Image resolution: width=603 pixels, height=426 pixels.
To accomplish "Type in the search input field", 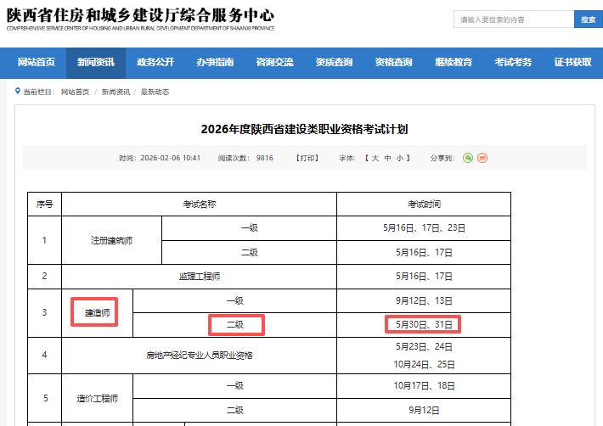I will tap(515, 20).
